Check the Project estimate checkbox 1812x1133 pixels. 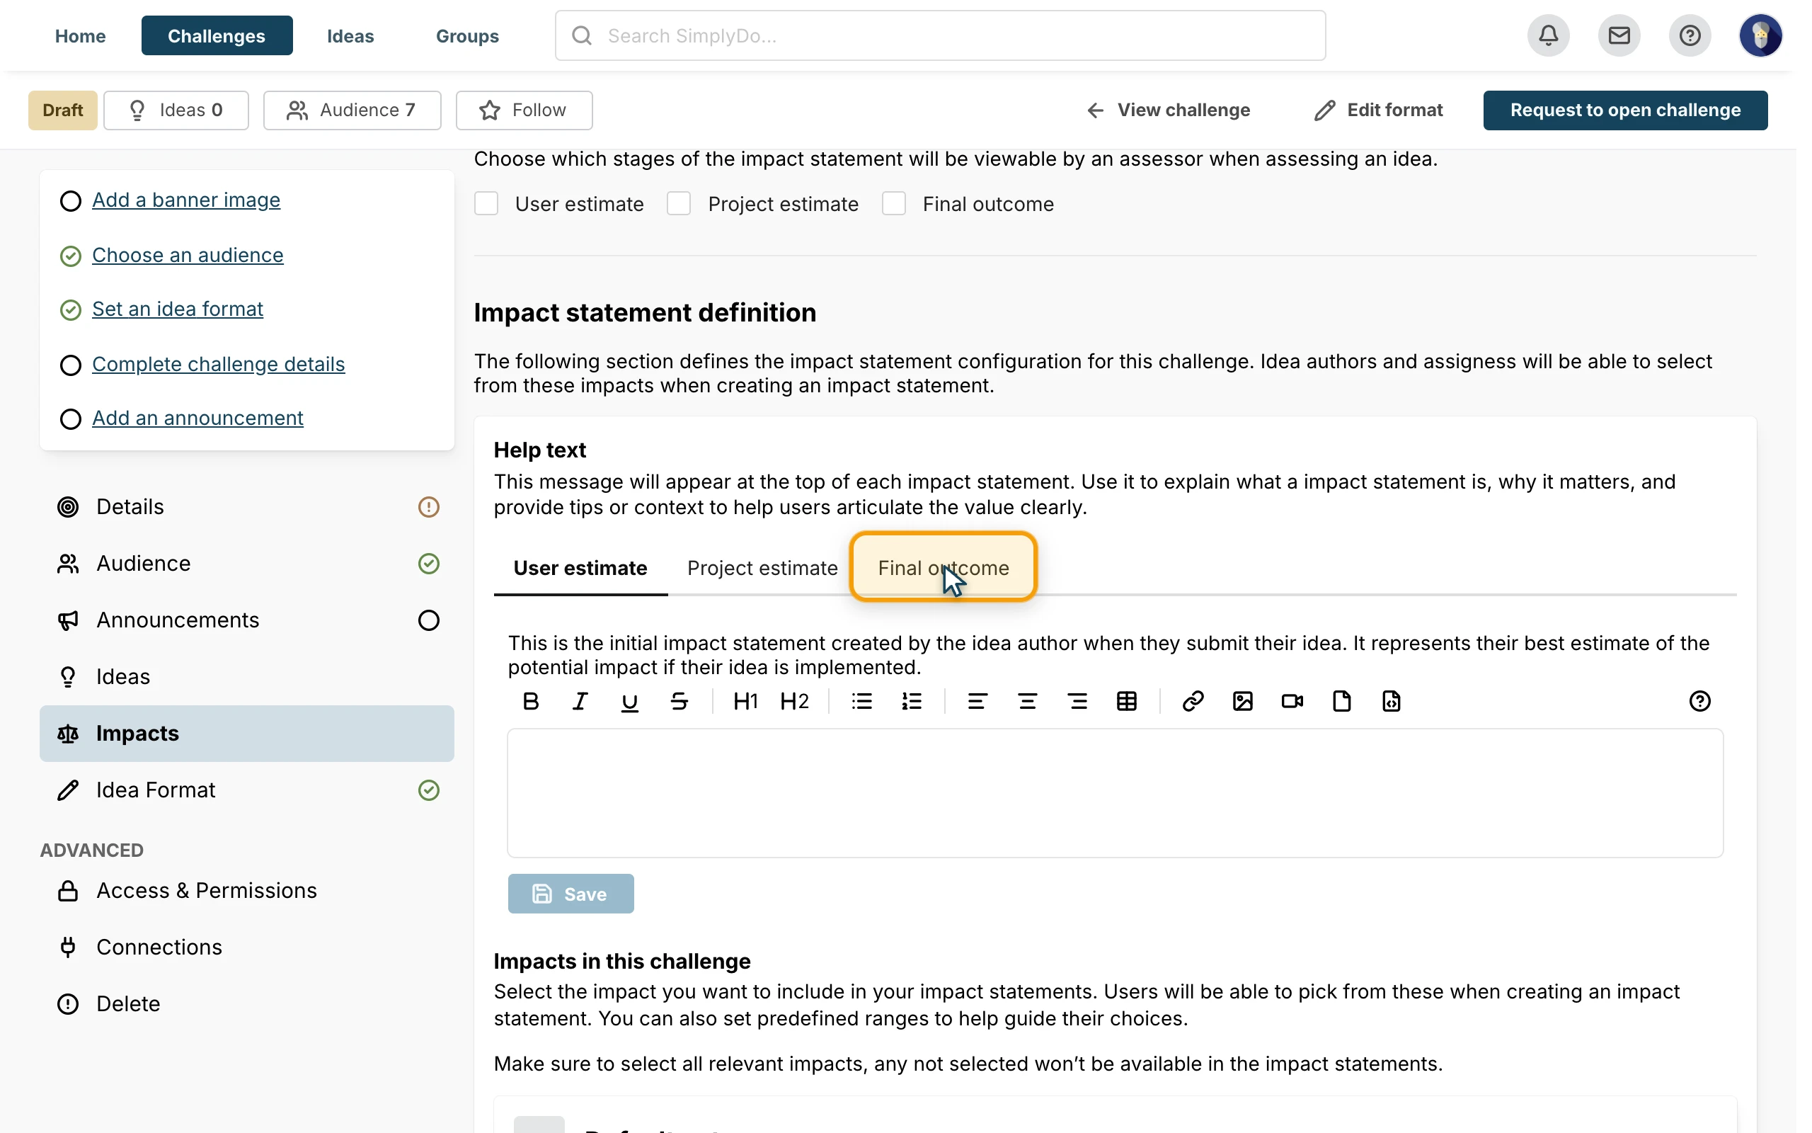point(678,204)
